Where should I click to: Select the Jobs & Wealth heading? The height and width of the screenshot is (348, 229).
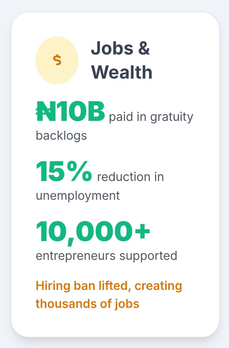pyautogui.click(x=122, y=60)
